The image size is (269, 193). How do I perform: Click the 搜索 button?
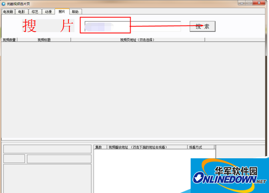[202, 26]
